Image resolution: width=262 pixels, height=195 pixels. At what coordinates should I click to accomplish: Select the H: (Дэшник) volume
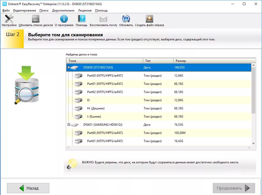coord(96,108)
